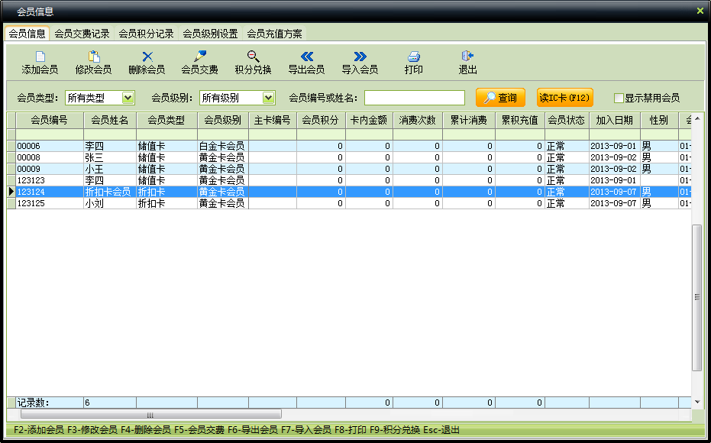
Task: Click the 累积充值 column header
Action: [x=519, y=120]
